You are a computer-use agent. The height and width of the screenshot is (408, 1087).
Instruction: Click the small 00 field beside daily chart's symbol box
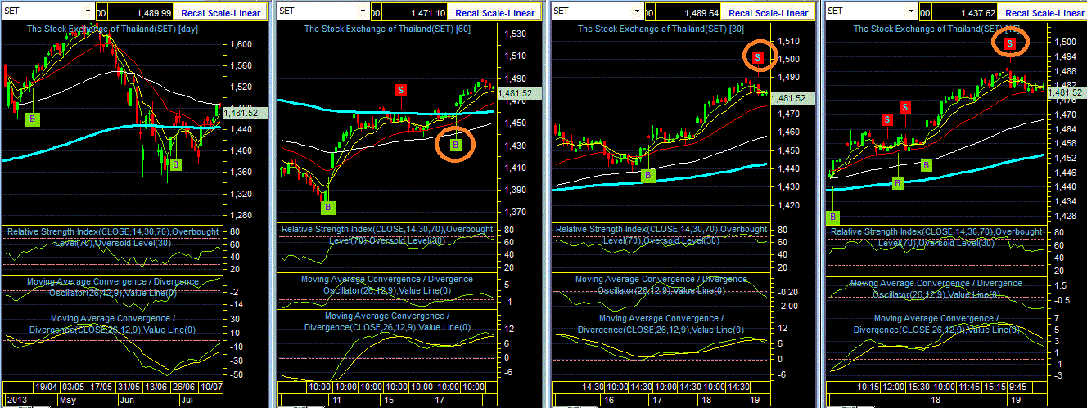point(101,12)
